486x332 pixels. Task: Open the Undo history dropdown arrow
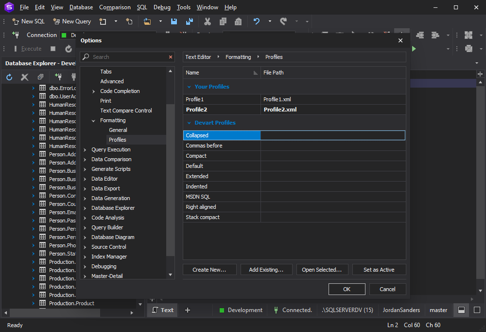[x=270, y=21]
